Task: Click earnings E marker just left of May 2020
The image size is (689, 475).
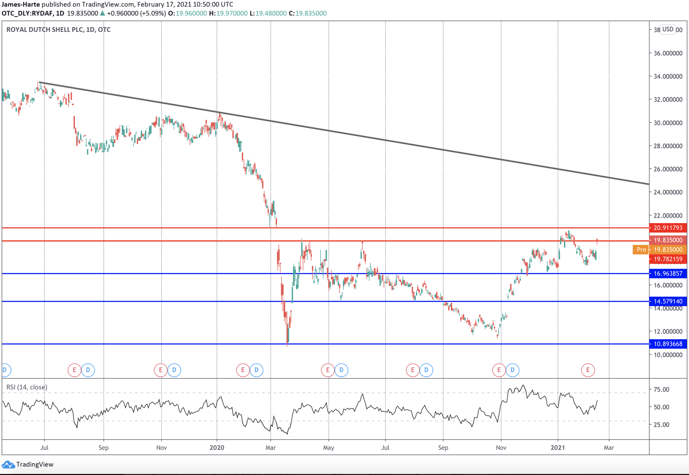Action: tap(328, 370)
